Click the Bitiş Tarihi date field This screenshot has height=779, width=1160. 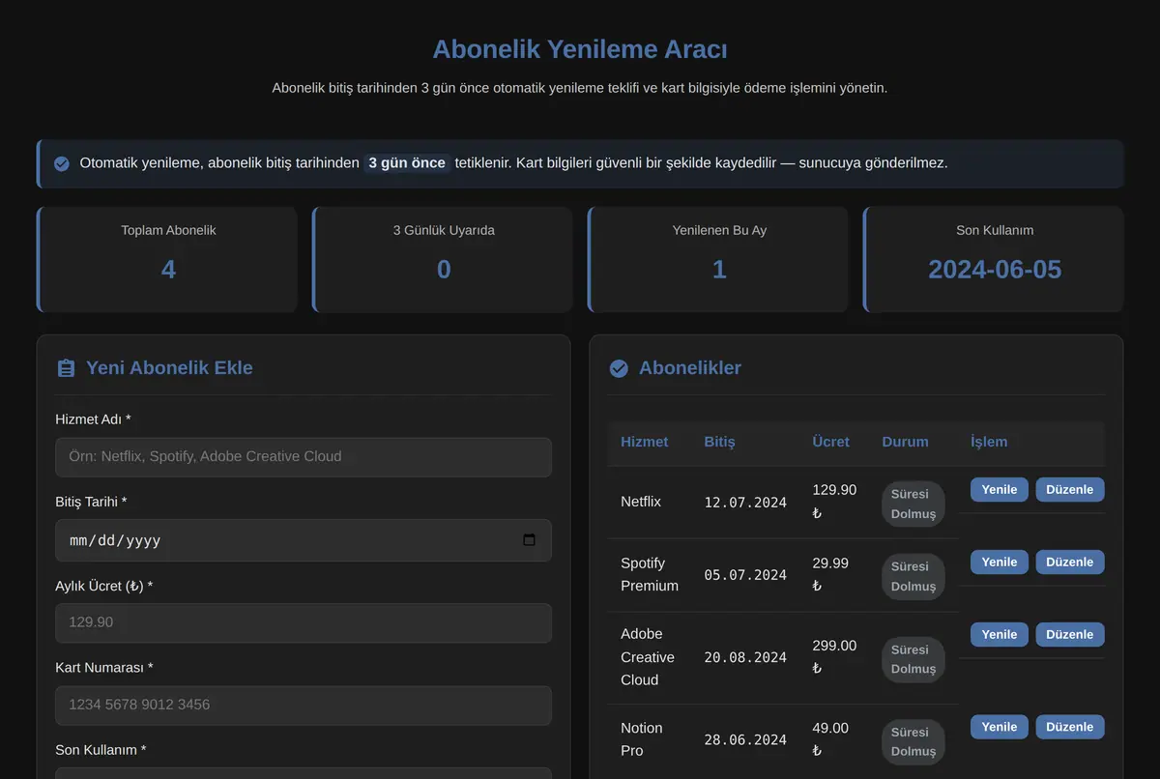click(x=304, y=540)
